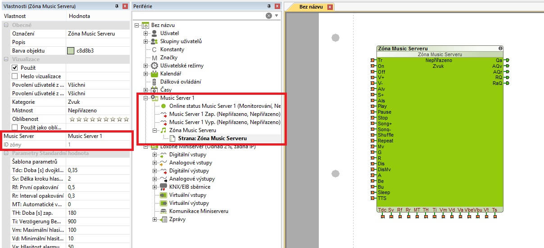The image size is (544, 248).
Task: Select the Konstanty C icon
Action: 154,49
